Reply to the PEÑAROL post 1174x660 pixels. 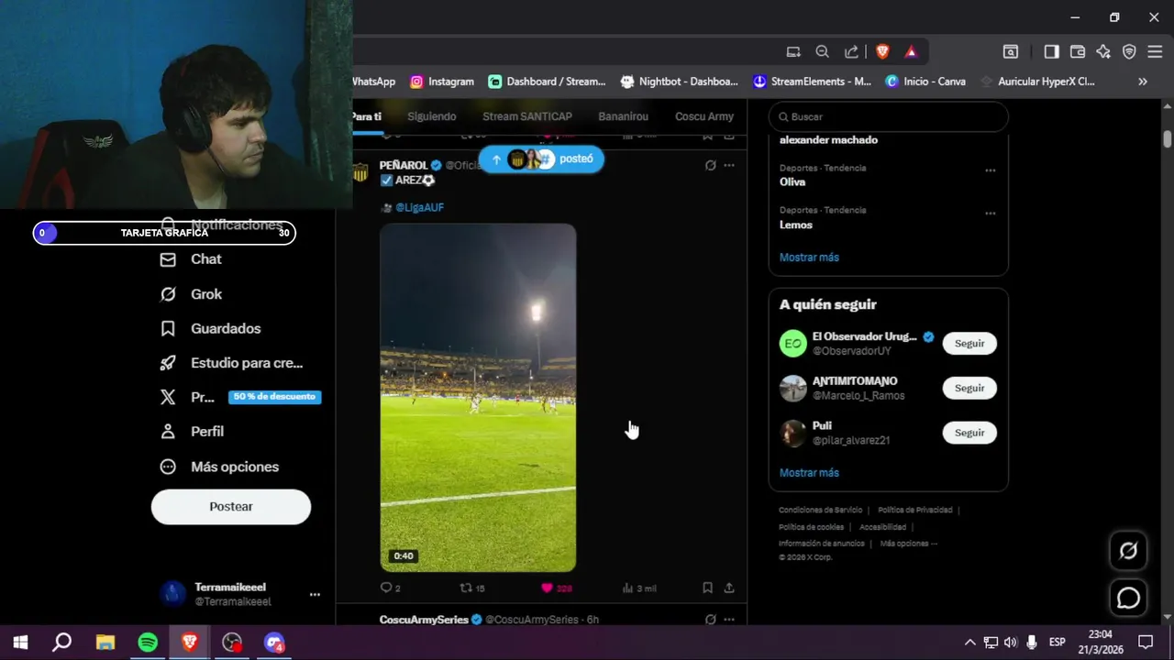pos(390,588)
